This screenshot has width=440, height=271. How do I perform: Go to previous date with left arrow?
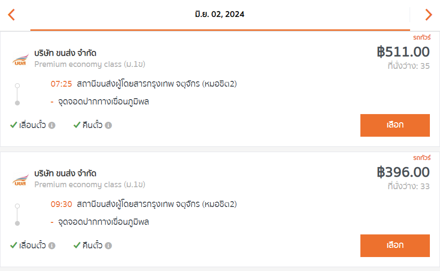pyautogui.click(x=11, y=14)
